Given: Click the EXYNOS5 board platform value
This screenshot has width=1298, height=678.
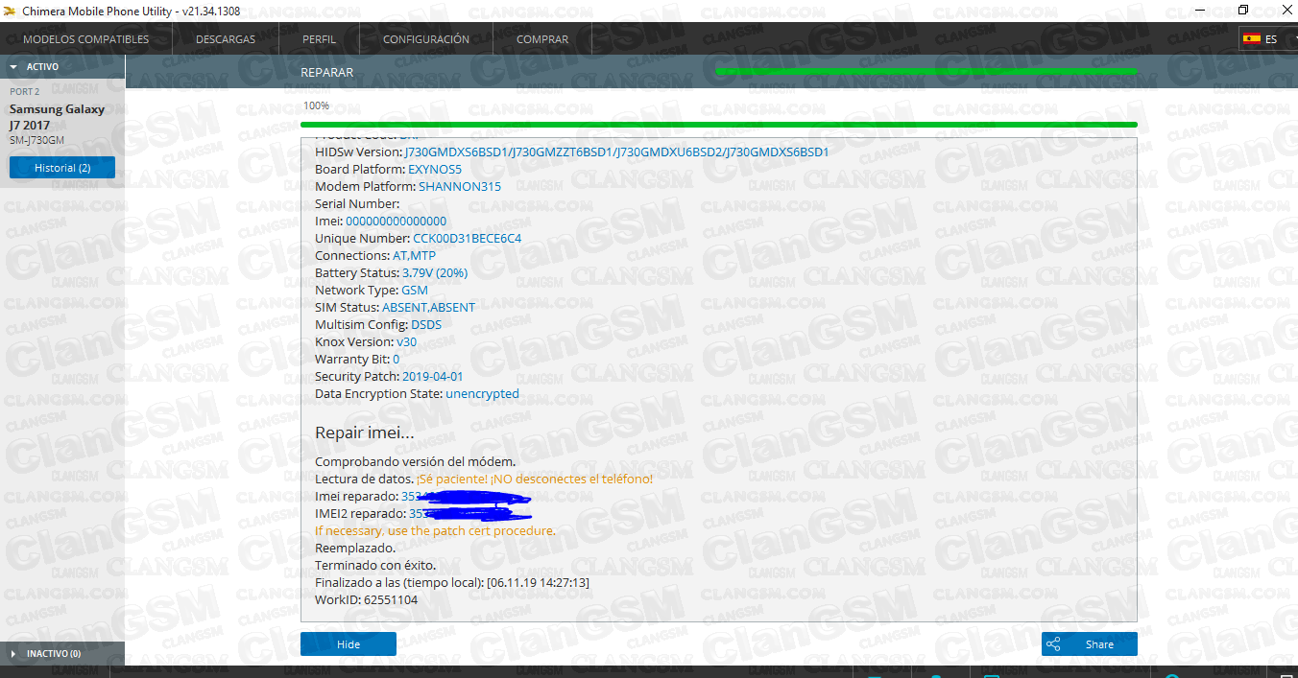Looking at the screenshot, I should tap(435, 170).
